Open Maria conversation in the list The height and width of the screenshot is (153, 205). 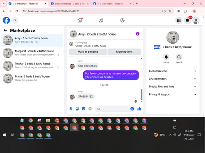click(x=32, y=78)
